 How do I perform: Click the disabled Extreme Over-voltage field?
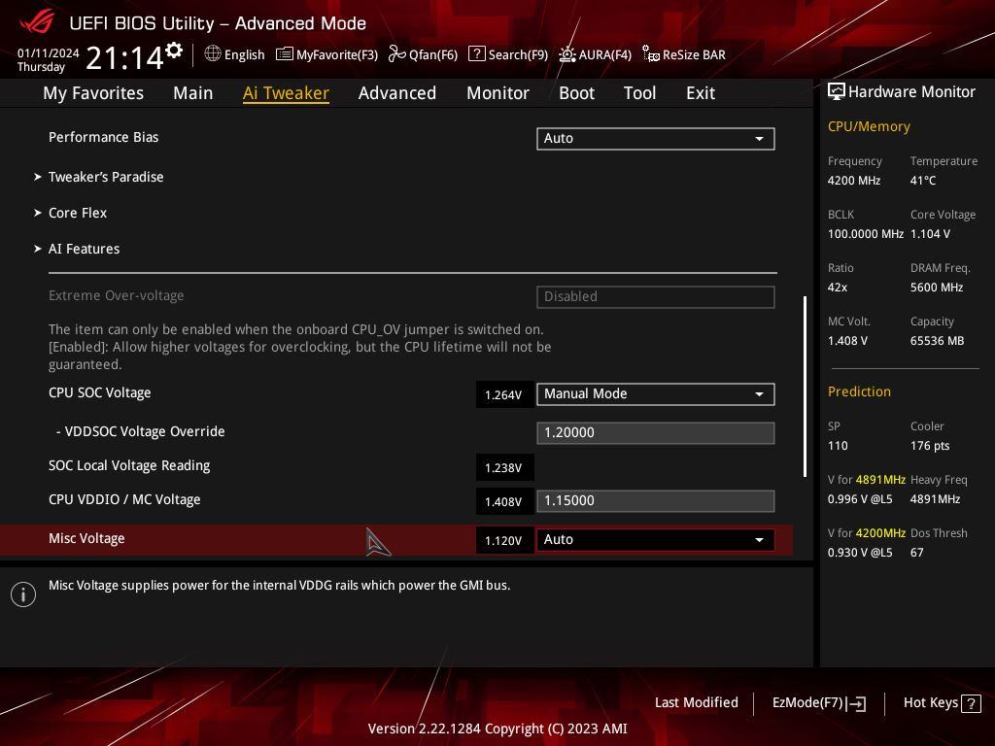656,297
